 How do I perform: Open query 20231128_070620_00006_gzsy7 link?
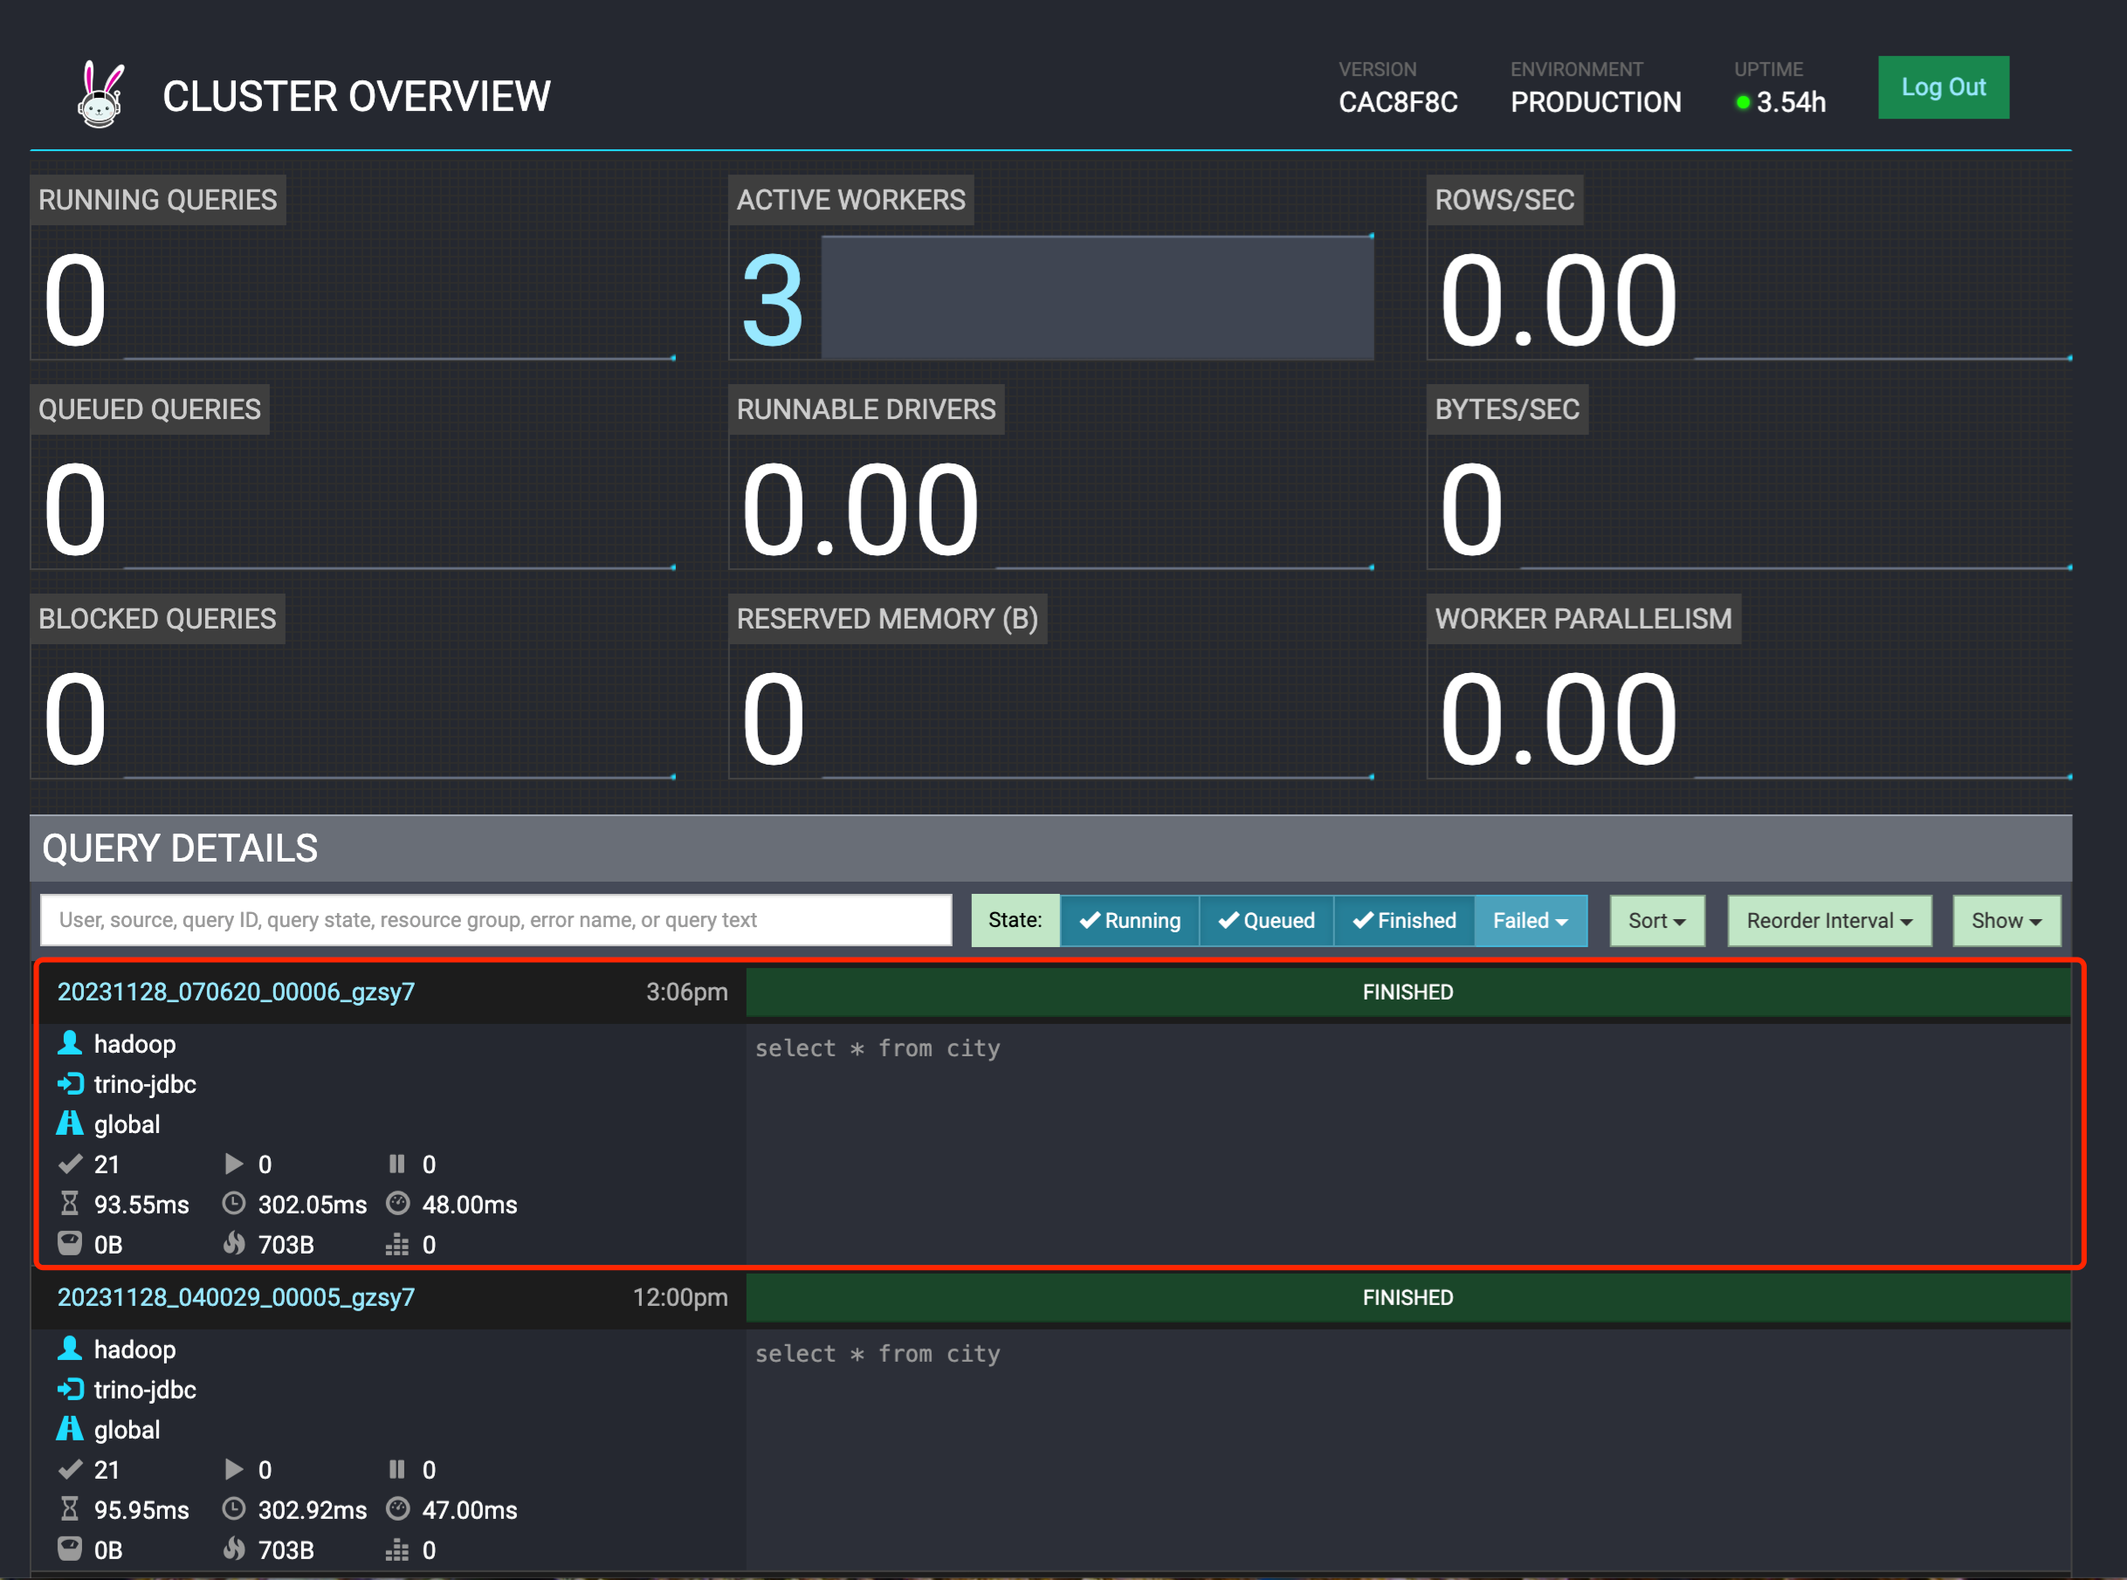[x=237, y=992]
